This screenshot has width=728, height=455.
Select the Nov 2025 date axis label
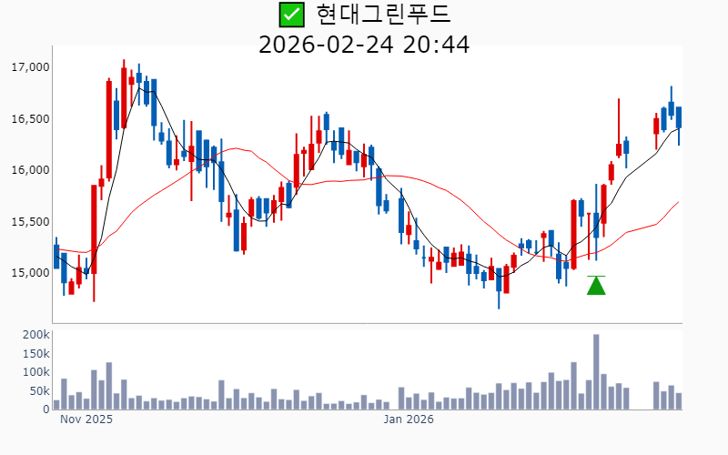pyautogui.click(x=86, y=420)
